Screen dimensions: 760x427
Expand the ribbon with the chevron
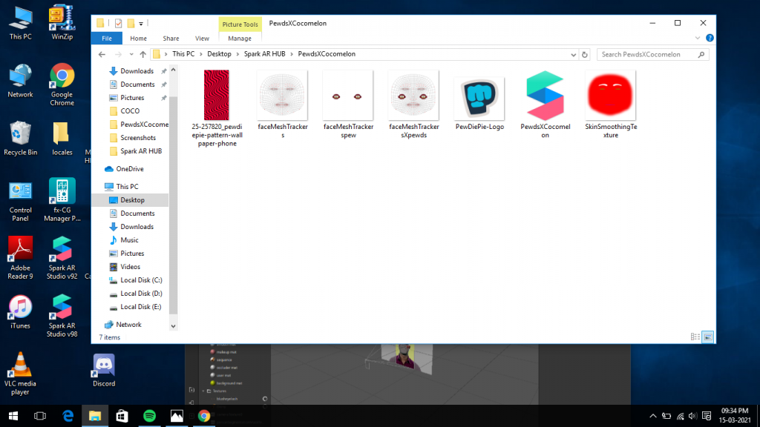point(698,38)
